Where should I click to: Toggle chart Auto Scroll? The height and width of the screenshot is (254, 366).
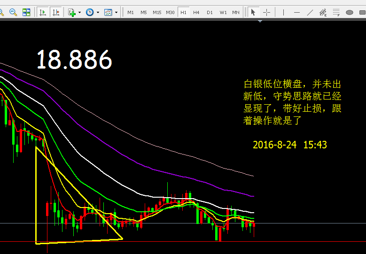(43, 12)
